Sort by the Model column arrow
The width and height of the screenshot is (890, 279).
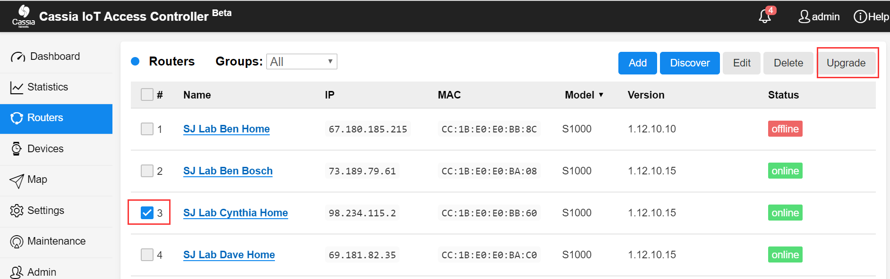[x=601, y=95]
